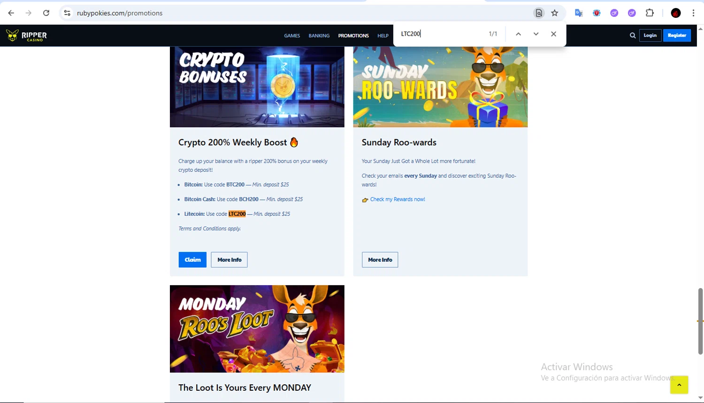Bookmark this page with the star

pyautogui.click(x=555, y=13)
